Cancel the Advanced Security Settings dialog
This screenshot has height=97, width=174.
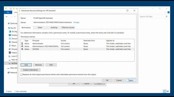point(119,80)
